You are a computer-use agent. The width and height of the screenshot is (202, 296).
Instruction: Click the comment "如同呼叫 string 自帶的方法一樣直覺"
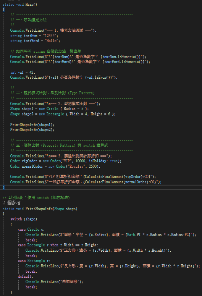[46, 51]
